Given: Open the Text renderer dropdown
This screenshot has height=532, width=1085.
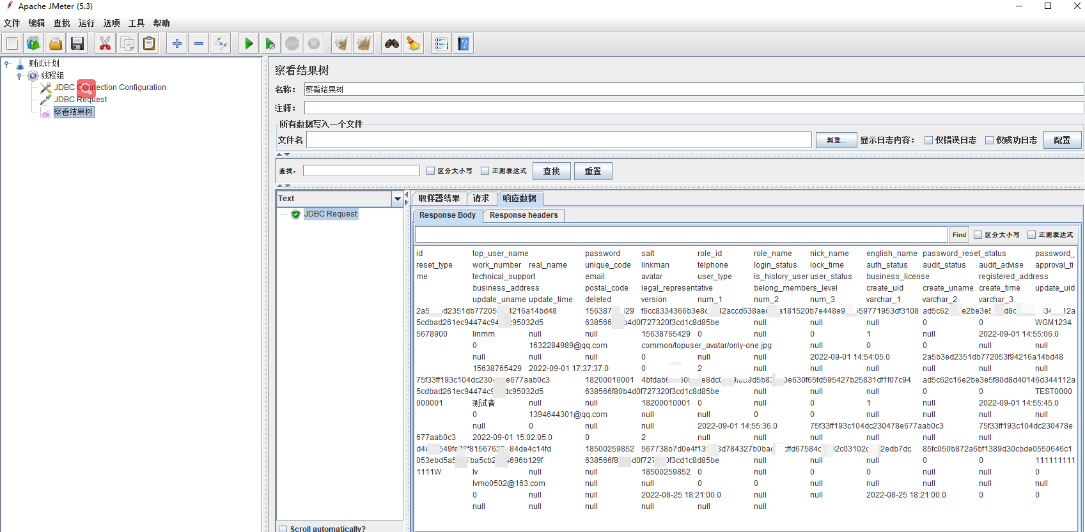Looking at the screenshot, I should click(x=397, y=199).
